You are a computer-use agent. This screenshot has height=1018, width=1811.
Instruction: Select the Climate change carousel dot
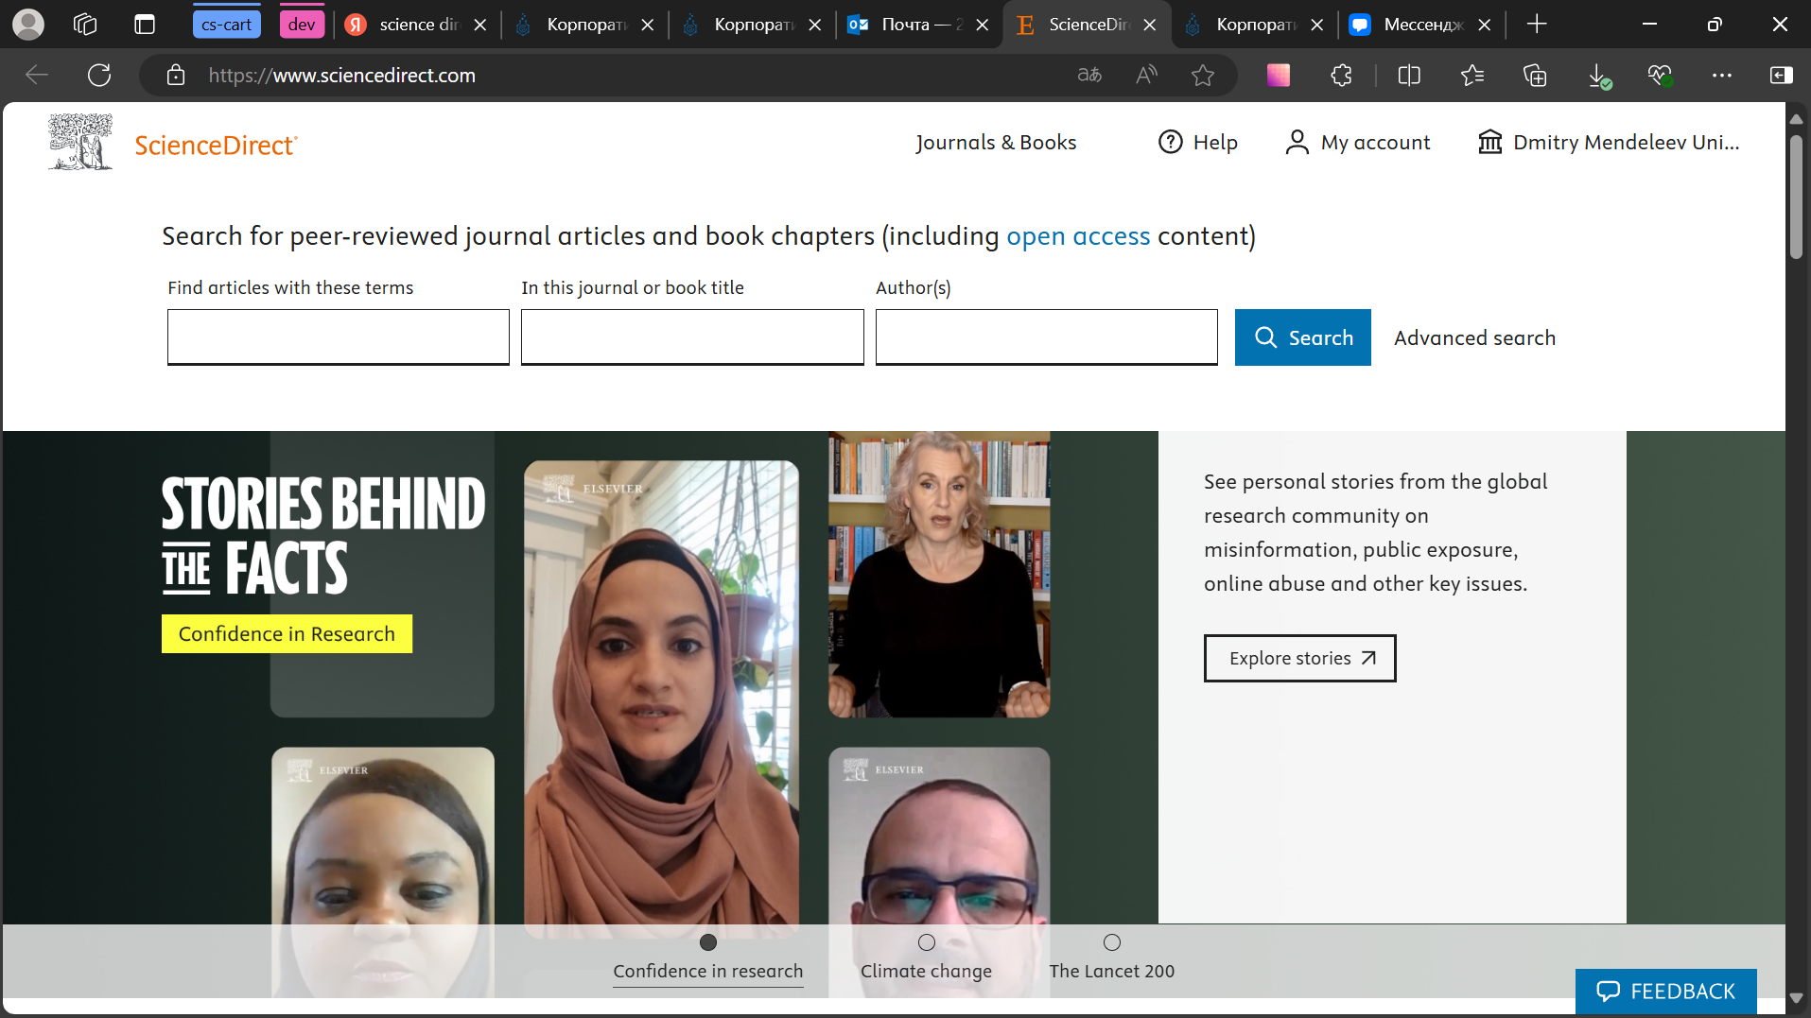click(x=927, y=942)
